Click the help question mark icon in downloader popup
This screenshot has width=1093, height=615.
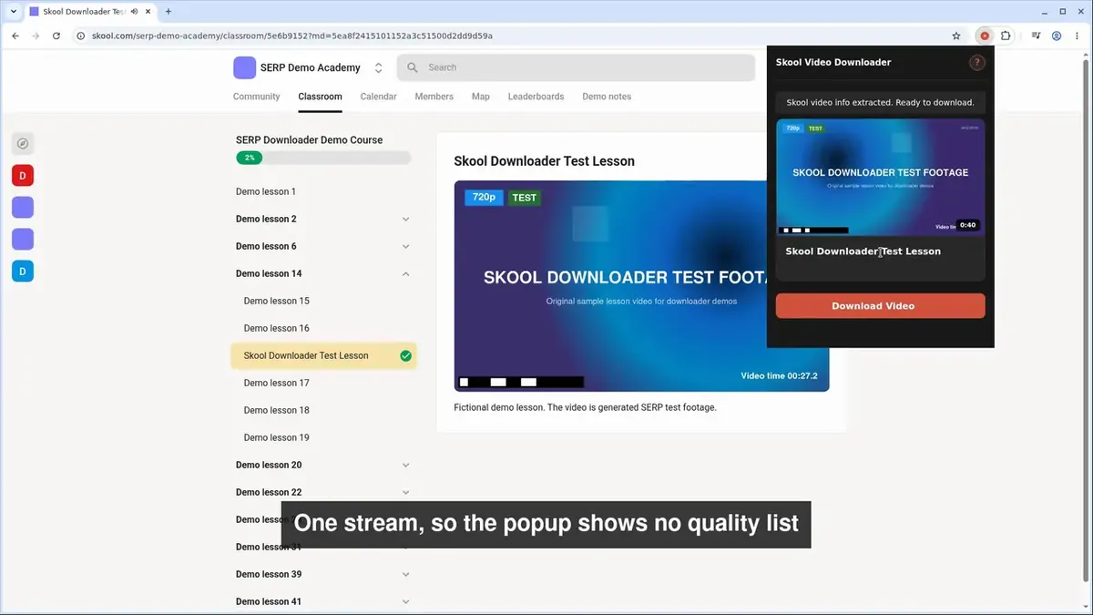tap(977, 63)
